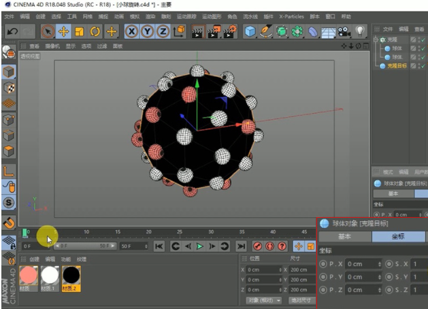Click Render View clapperboard icon
428x309 pixels.
point(197,31)
